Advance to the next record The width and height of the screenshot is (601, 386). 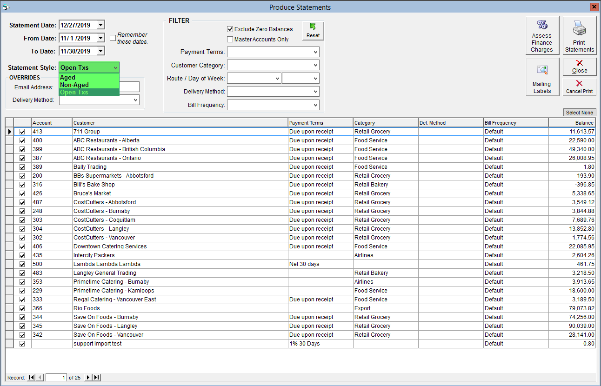coord(88,378)
